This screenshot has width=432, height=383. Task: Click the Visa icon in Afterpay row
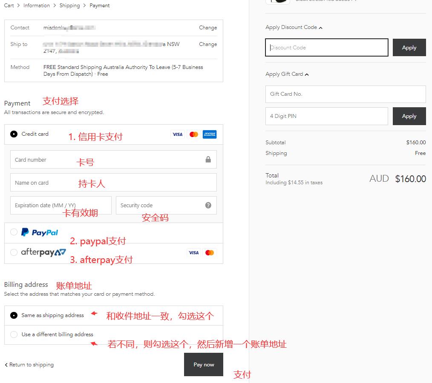coord(193,253)
